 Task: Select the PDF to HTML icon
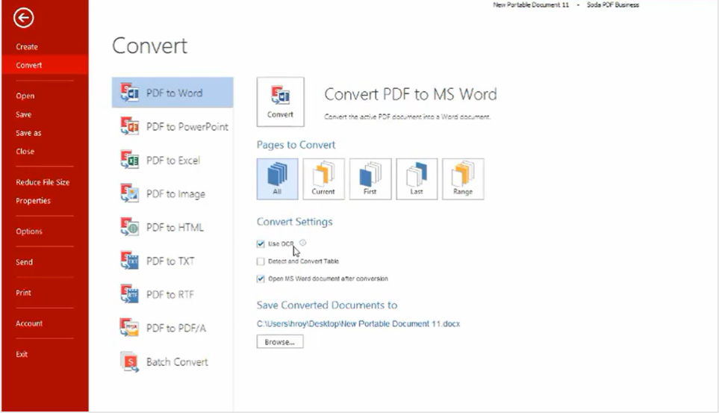[130, 227]
